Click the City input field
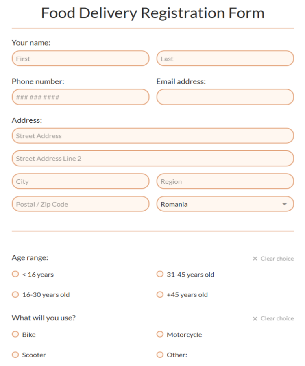Screen dimensions: 305x366 click(81, 181)
